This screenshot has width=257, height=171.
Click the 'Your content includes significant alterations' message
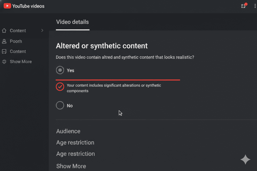(114, 88)
